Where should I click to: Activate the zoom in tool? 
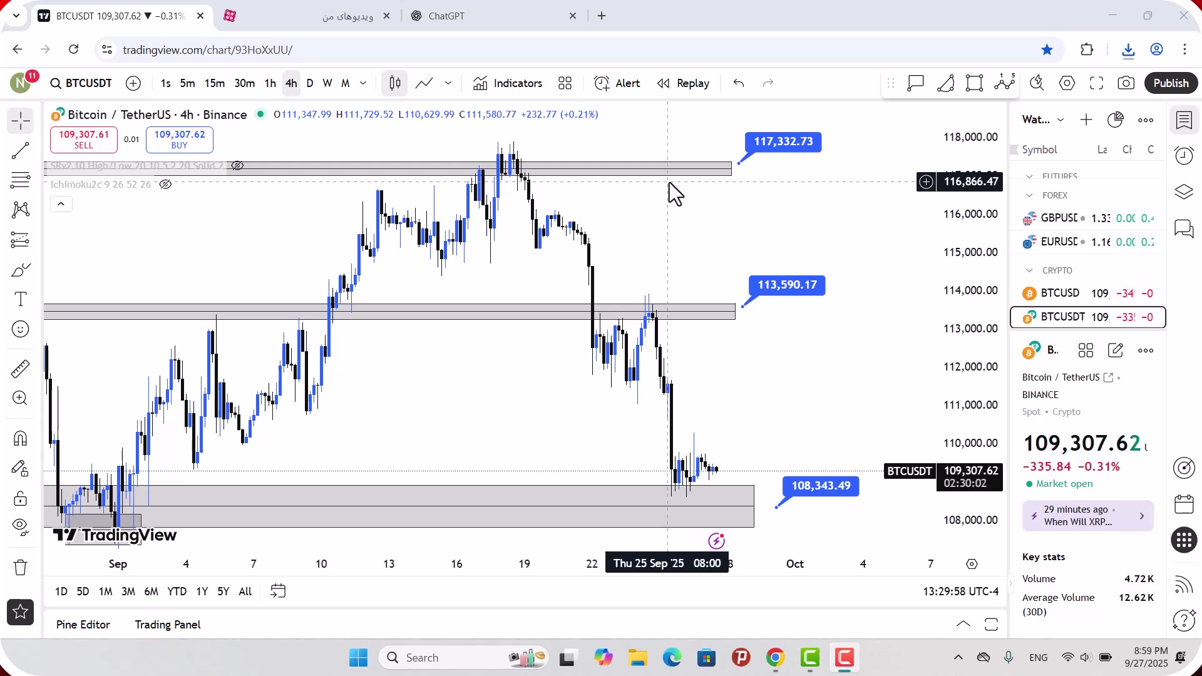tap(20, 398)
